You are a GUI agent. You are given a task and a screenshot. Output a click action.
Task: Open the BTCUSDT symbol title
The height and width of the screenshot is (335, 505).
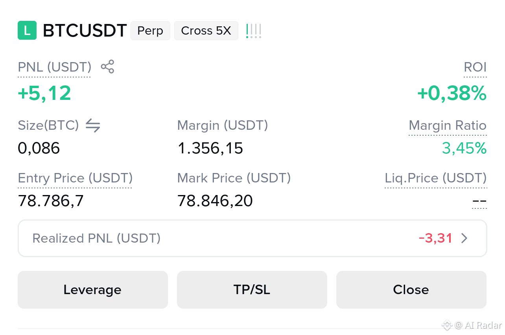point(85,31)
